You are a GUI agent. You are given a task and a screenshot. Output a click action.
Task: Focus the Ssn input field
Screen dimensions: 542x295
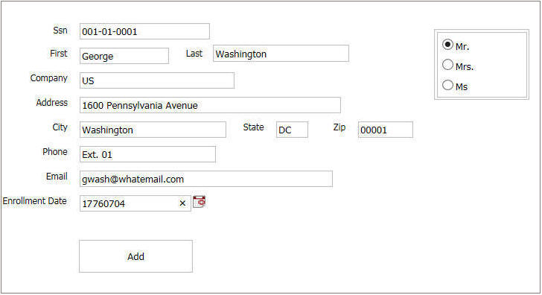[x=144, y=31]
